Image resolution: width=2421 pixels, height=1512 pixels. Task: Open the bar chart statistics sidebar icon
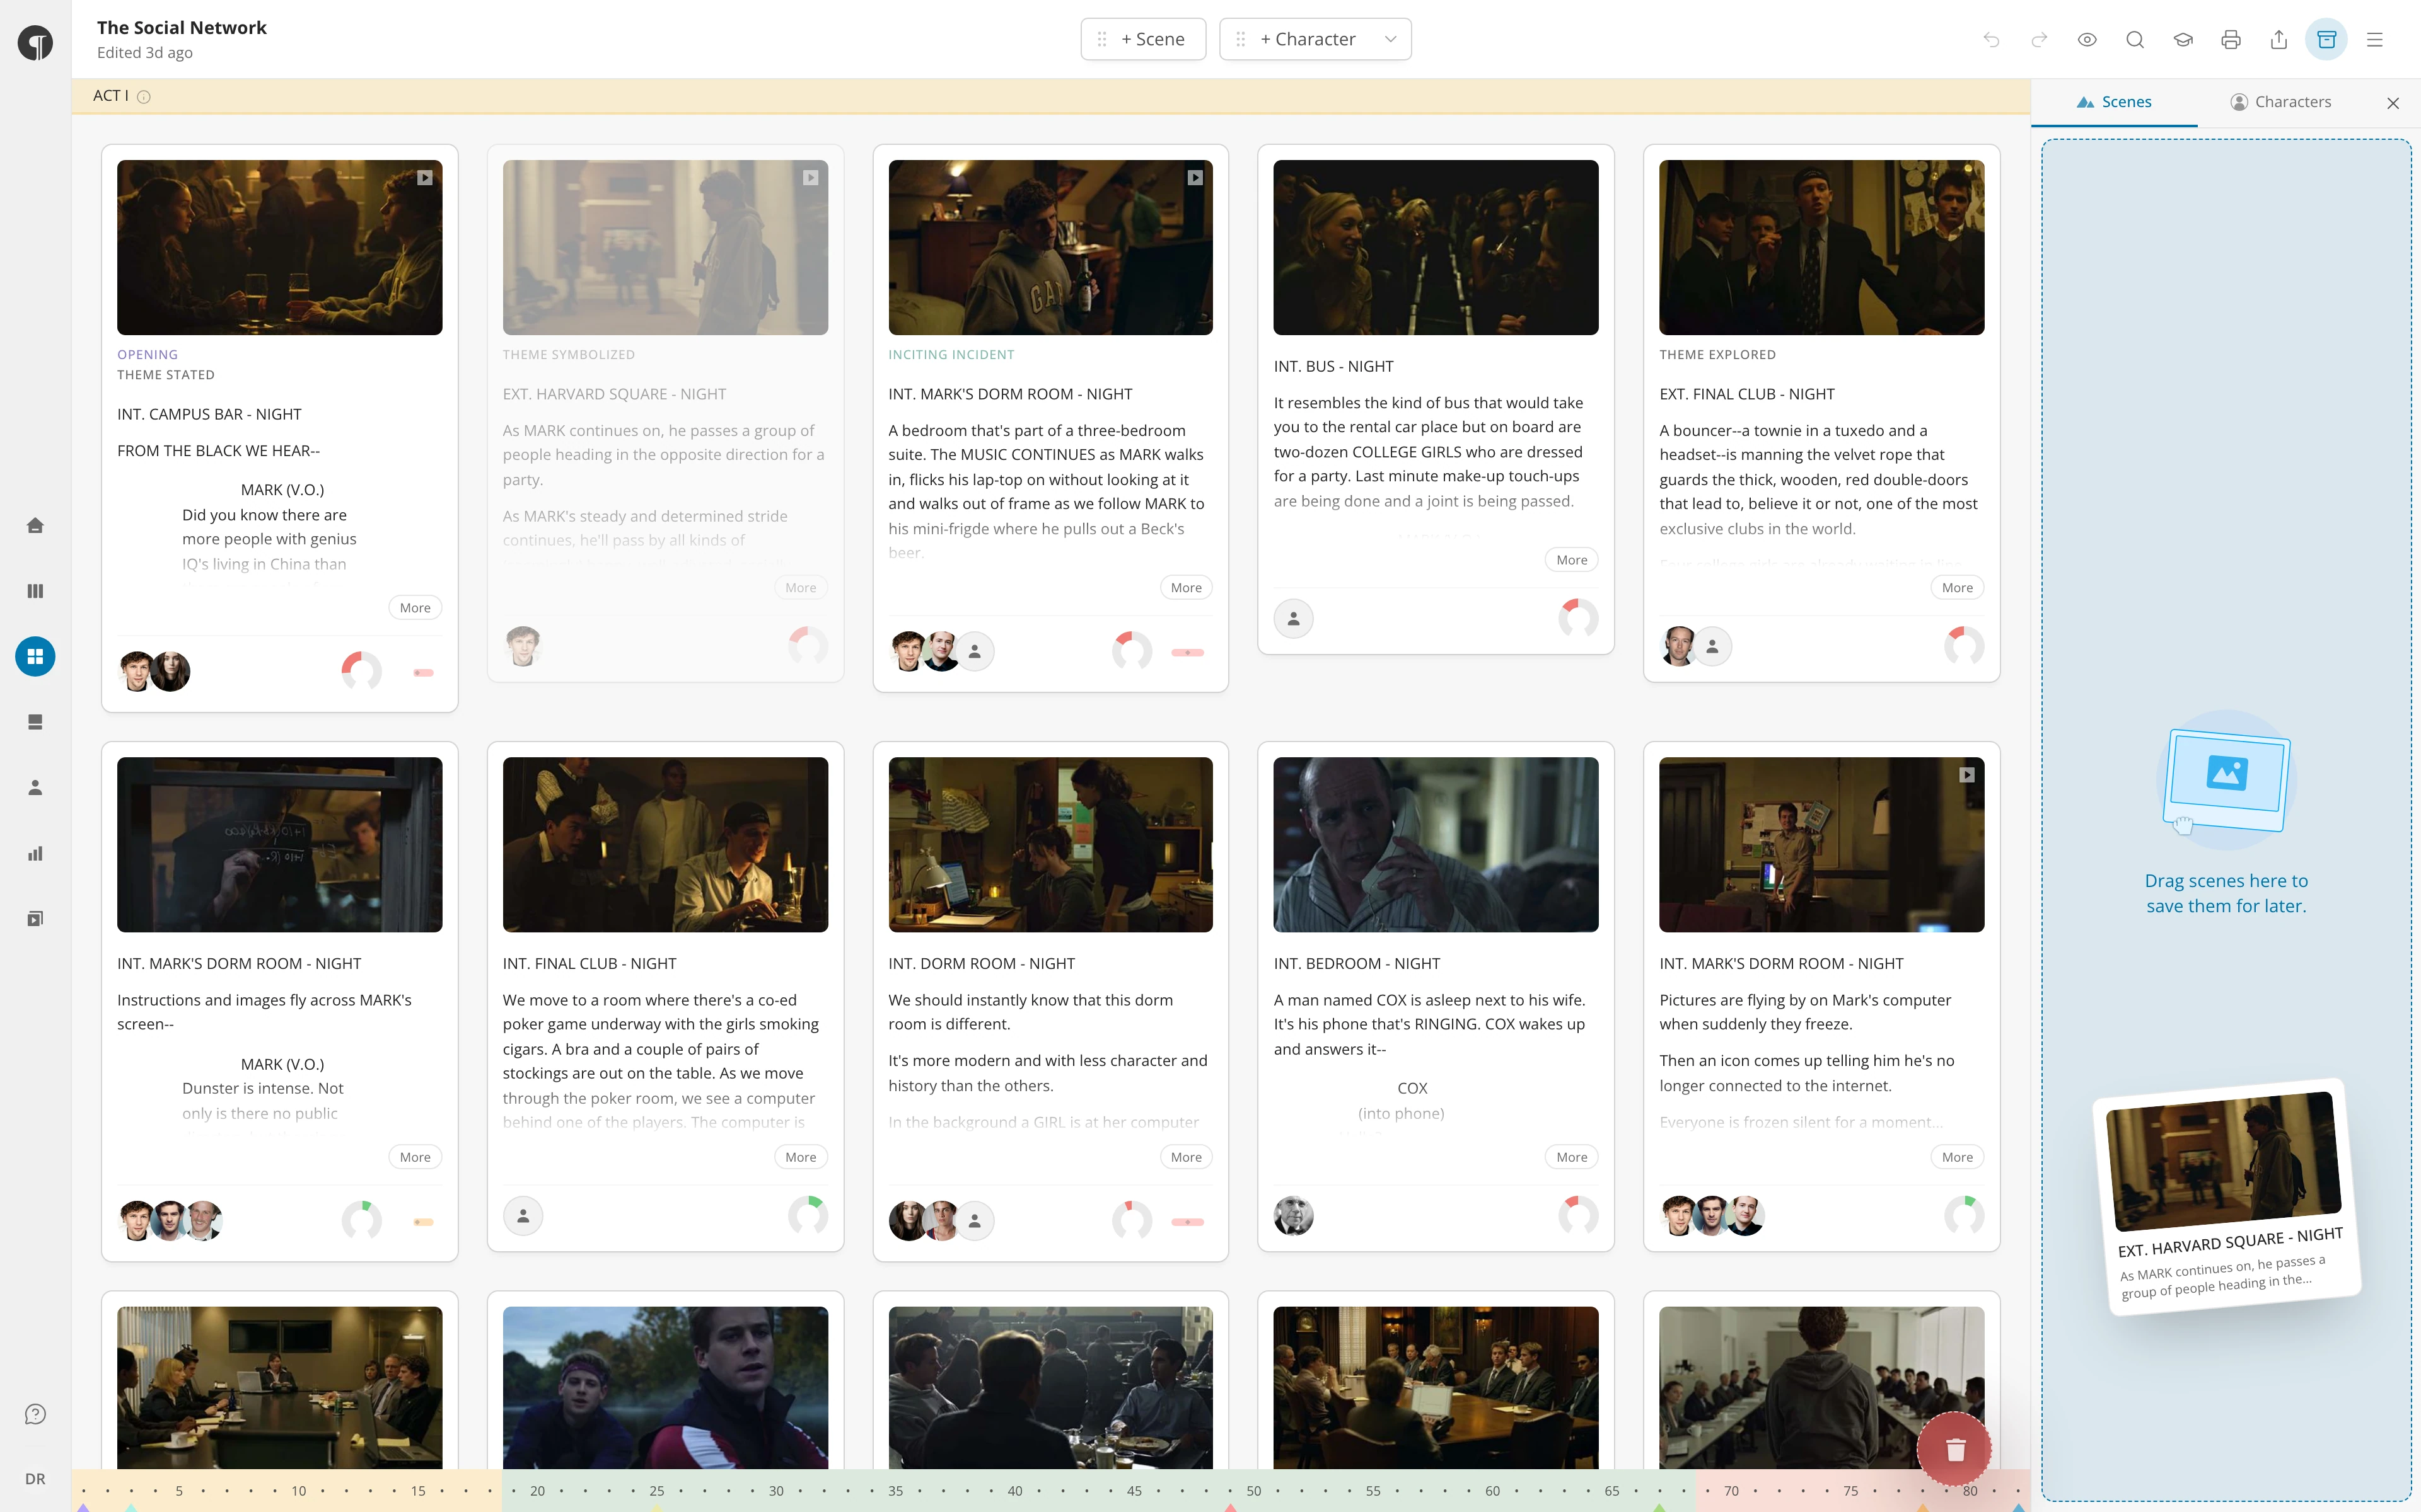35,853
